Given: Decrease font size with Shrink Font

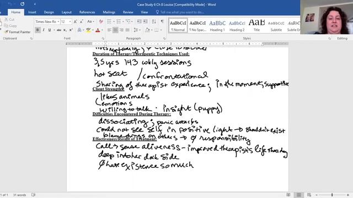Looking at the screenshot, I should coord(82,21).
